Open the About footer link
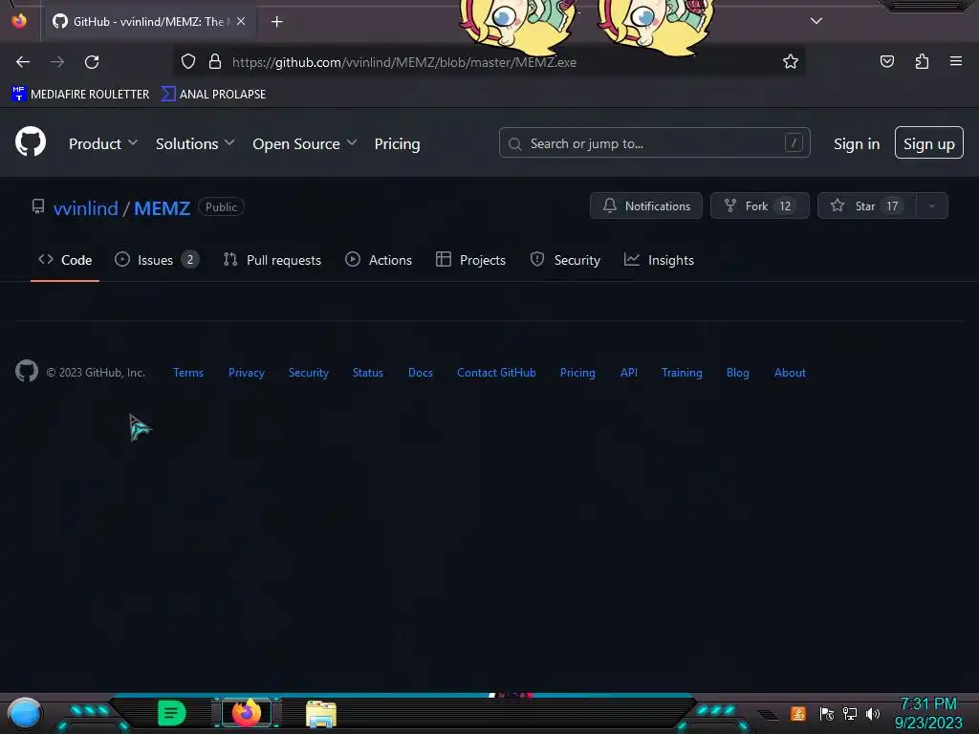 coord(790,373)
